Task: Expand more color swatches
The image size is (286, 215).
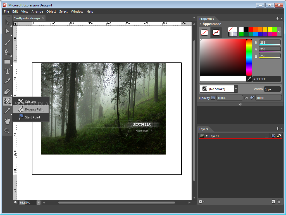Action: click(x=279, y=32)
